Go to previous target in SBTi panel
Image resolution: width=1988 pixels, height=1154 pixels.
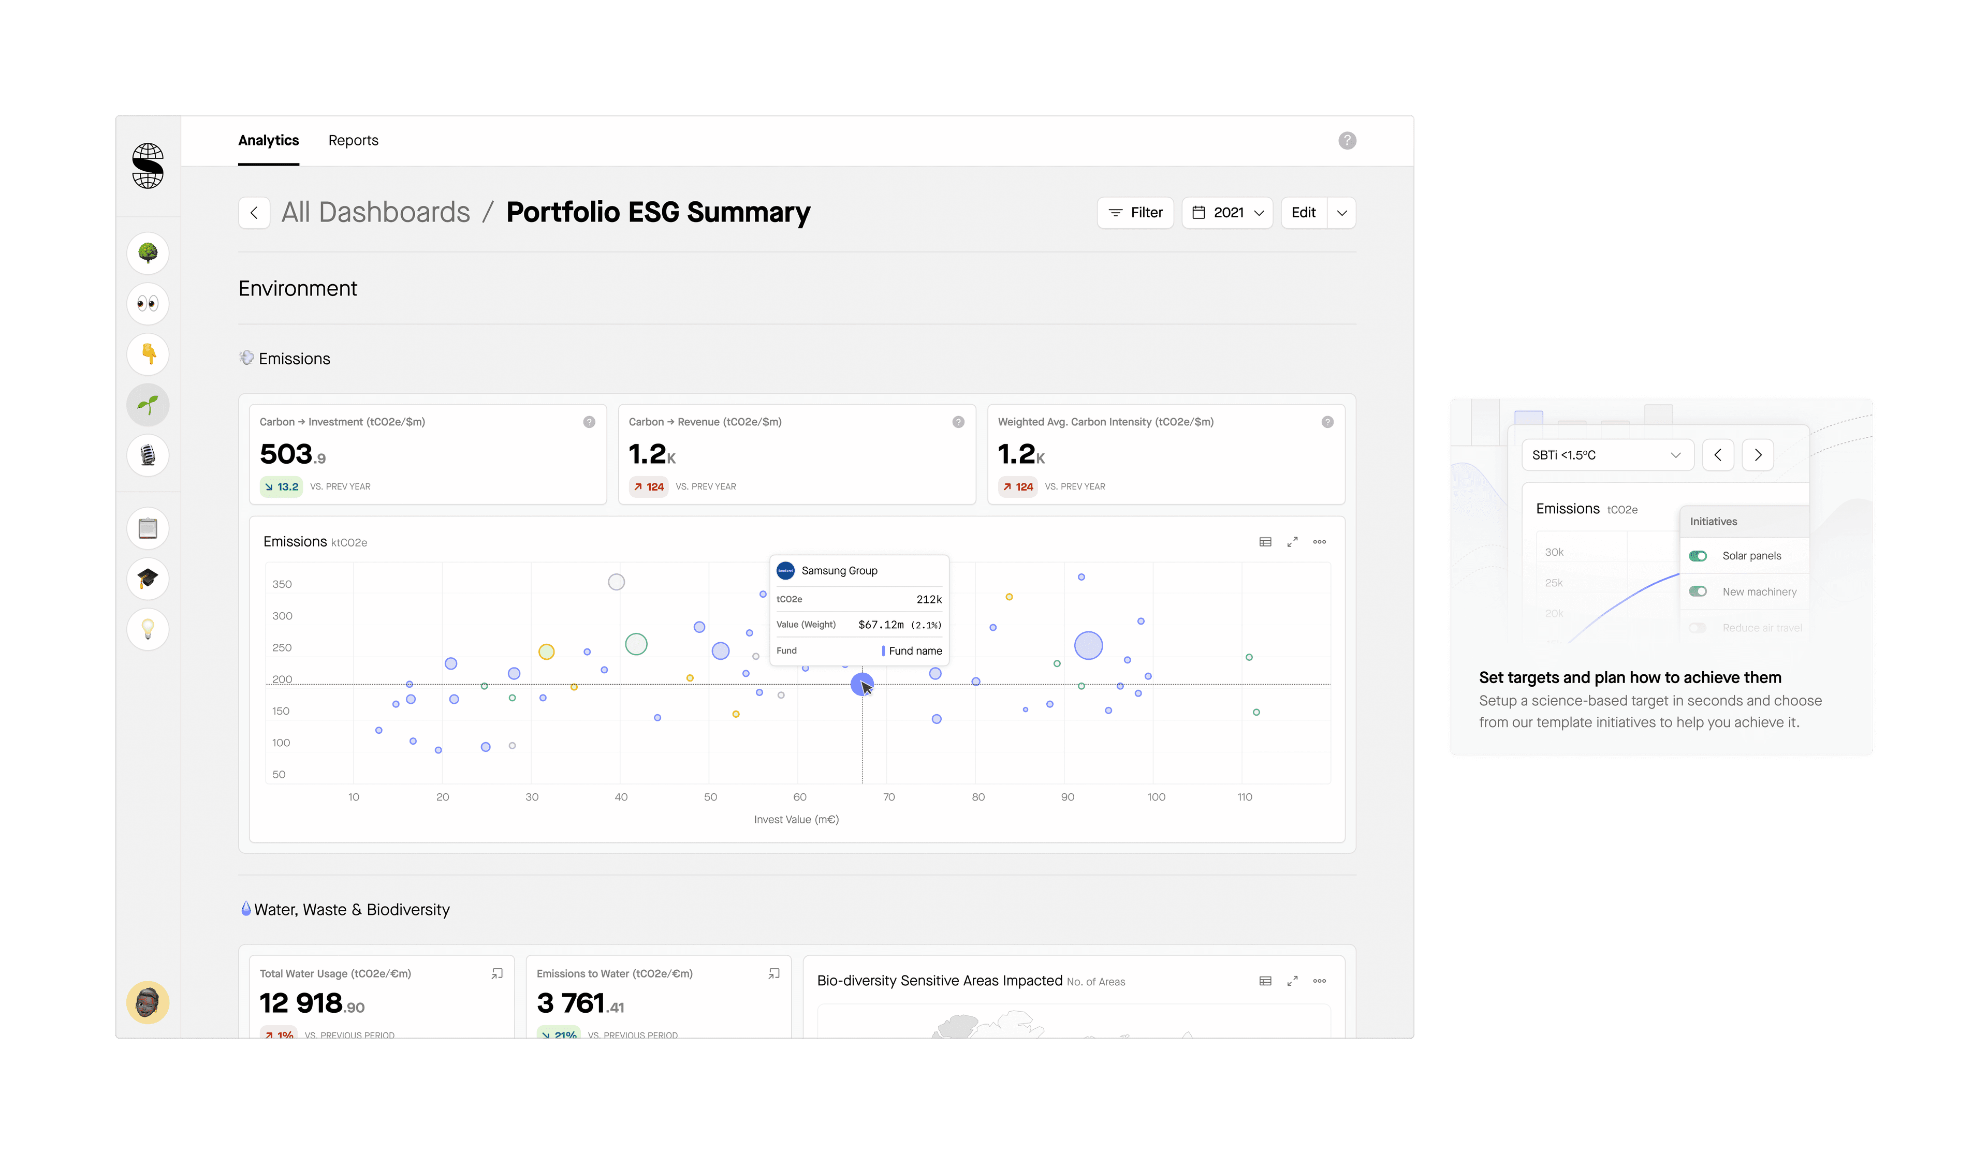1718,455
